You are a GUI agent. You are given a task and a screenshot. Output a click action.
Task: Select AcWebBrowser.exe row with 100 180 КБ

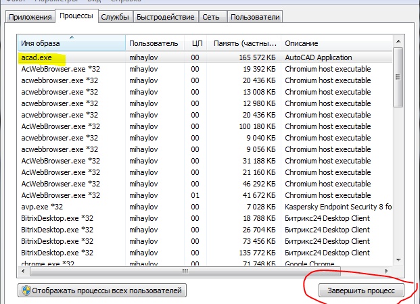pyautogui.click(x=205, y=126)
